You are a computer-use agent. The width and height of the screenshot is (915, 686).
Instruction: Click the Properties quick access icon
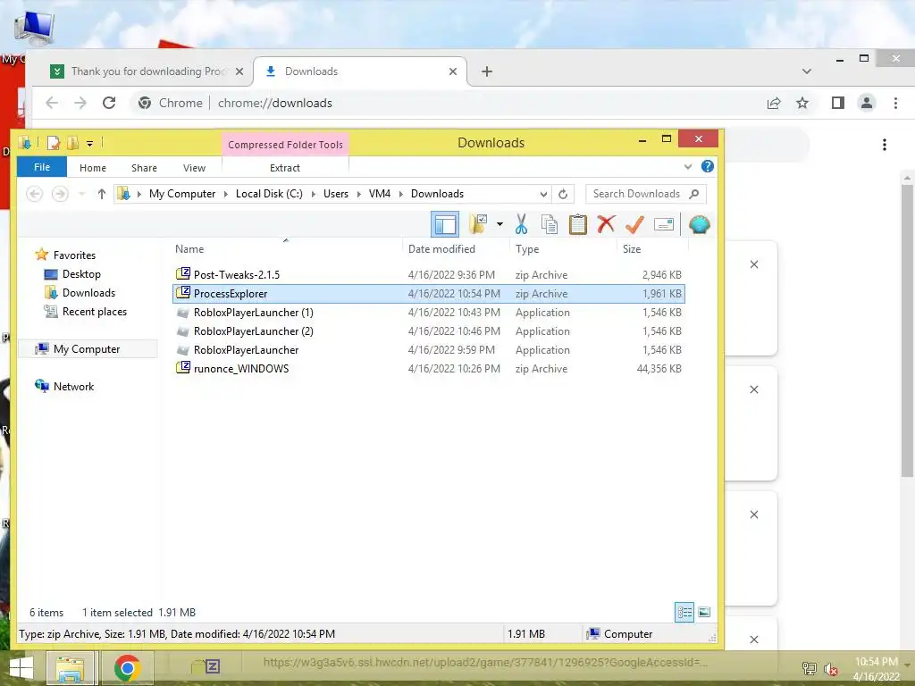54,143
